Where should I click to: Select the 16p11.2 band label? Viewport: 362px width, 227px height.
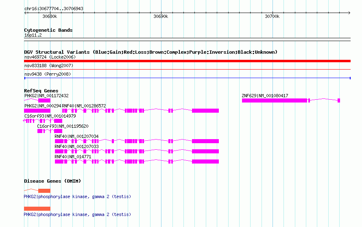[33, 35]
